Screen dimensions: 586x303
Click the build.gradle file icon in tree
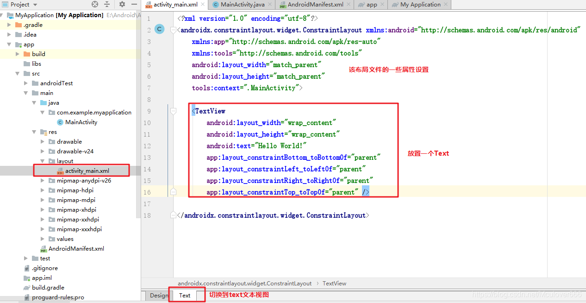tap(27, 288)
